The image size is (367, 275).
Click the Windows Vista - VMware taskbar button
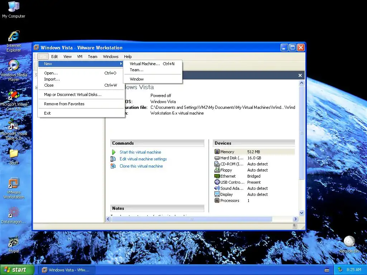66,270
